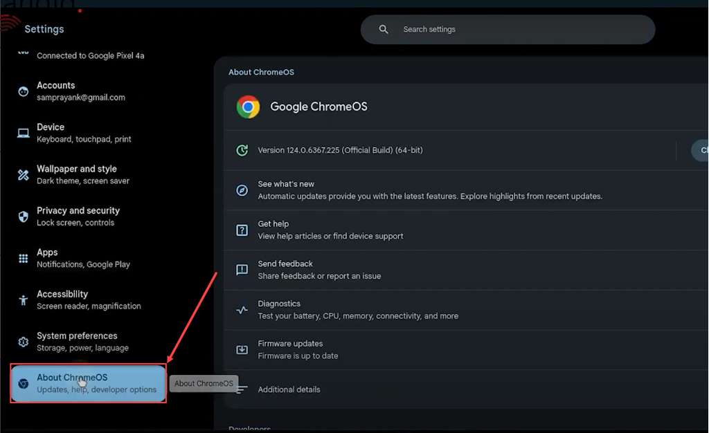Viewport: 709px width, 433px height.
Task: Open the Apps grid icon
Action: tap(23, 258)
